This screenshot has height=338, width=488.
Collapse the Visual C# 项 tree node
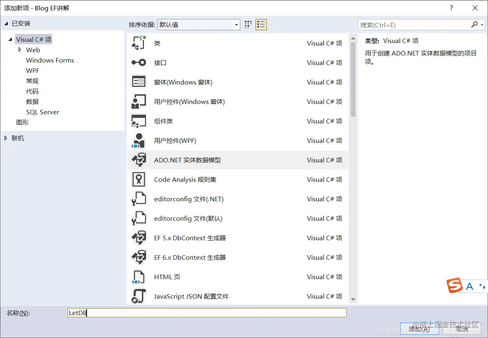pos(11,39)
